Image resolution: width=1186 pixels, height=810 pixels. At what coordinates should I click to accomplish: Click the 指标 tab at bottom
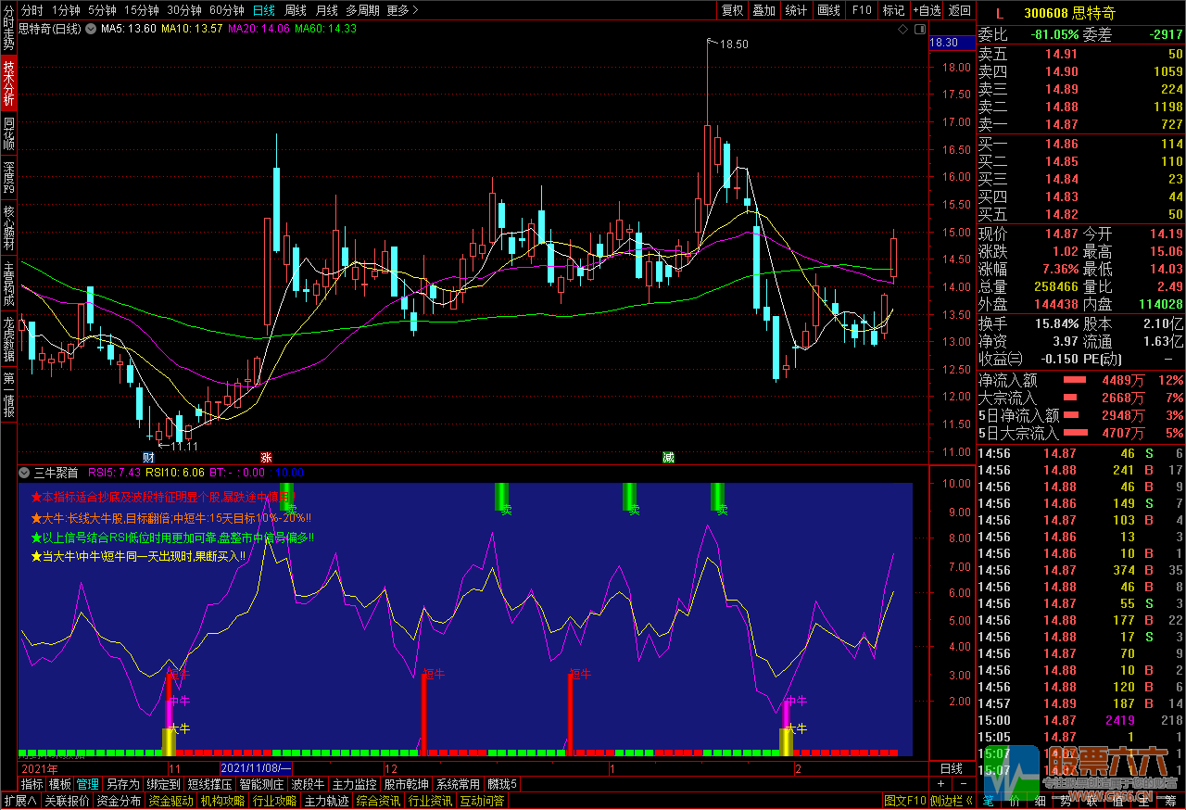pyautogui.click(x=32, y=784)
